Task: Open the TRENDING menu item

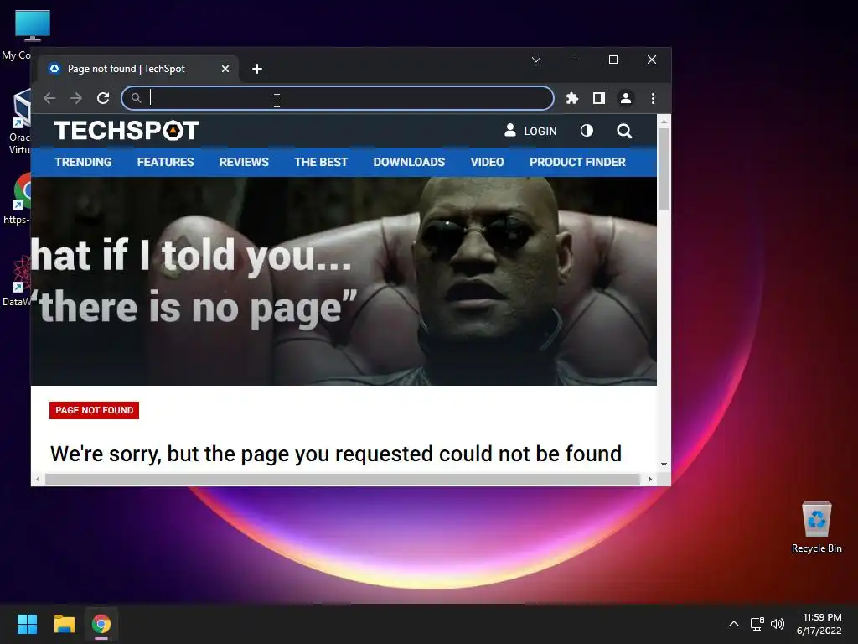Action: [83, 162]
